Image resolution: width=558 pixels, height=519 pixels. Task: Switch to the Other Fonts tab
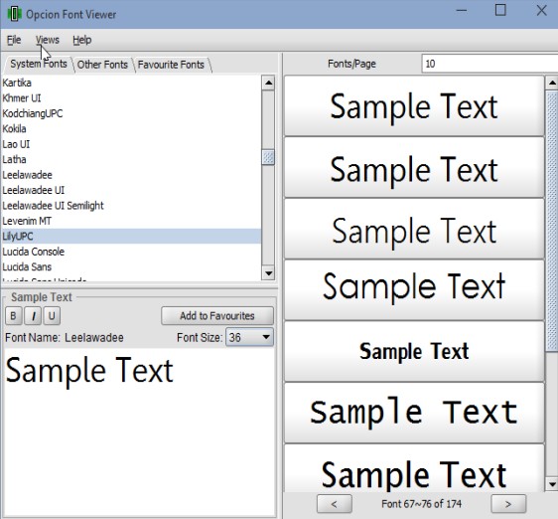102,65
